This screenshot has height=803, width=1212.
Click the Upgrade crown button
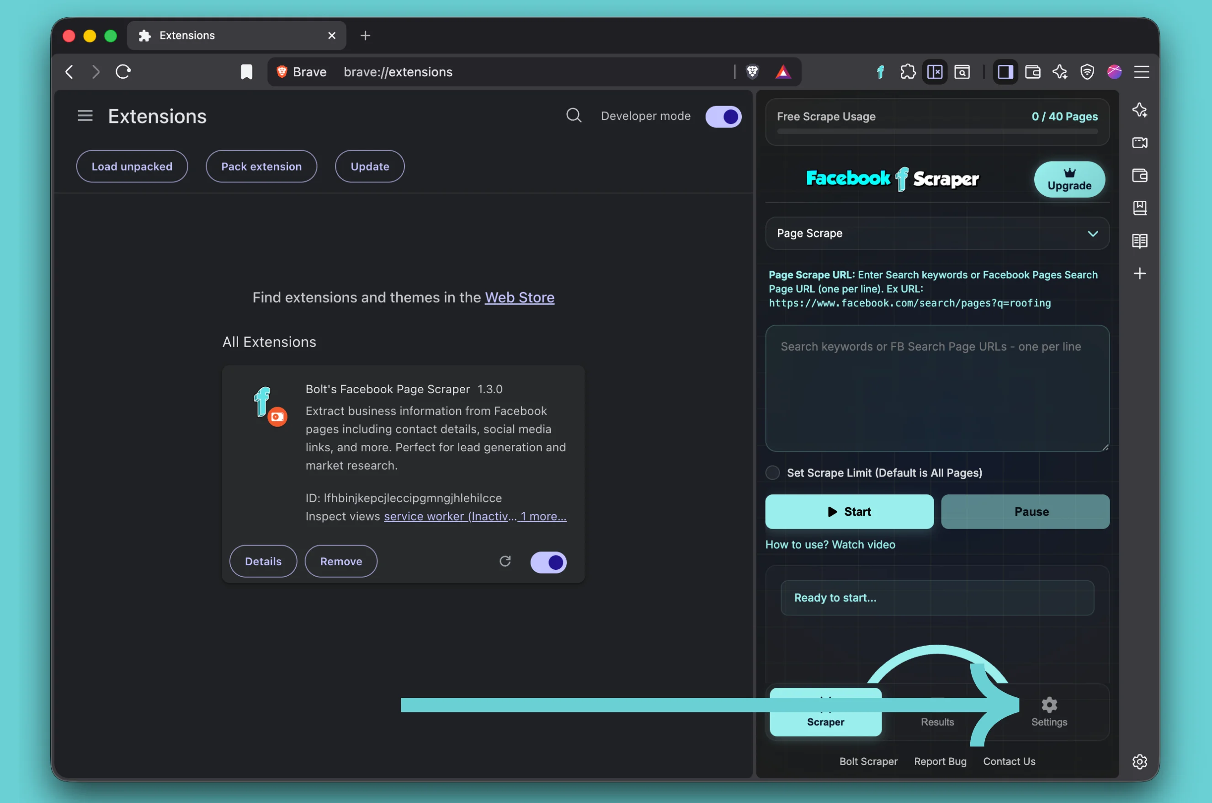pos(1069,180)
